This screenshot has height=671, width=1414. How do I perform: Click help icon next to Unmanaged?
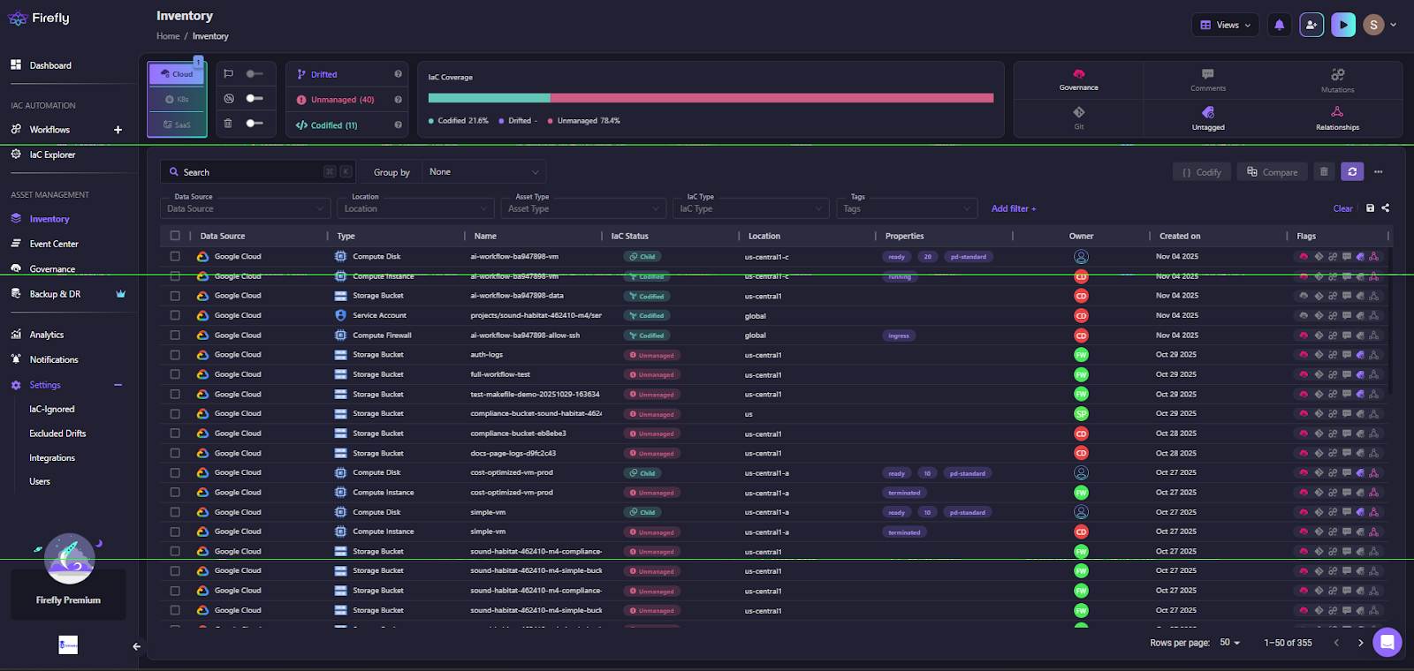click(x=399, y=100)
